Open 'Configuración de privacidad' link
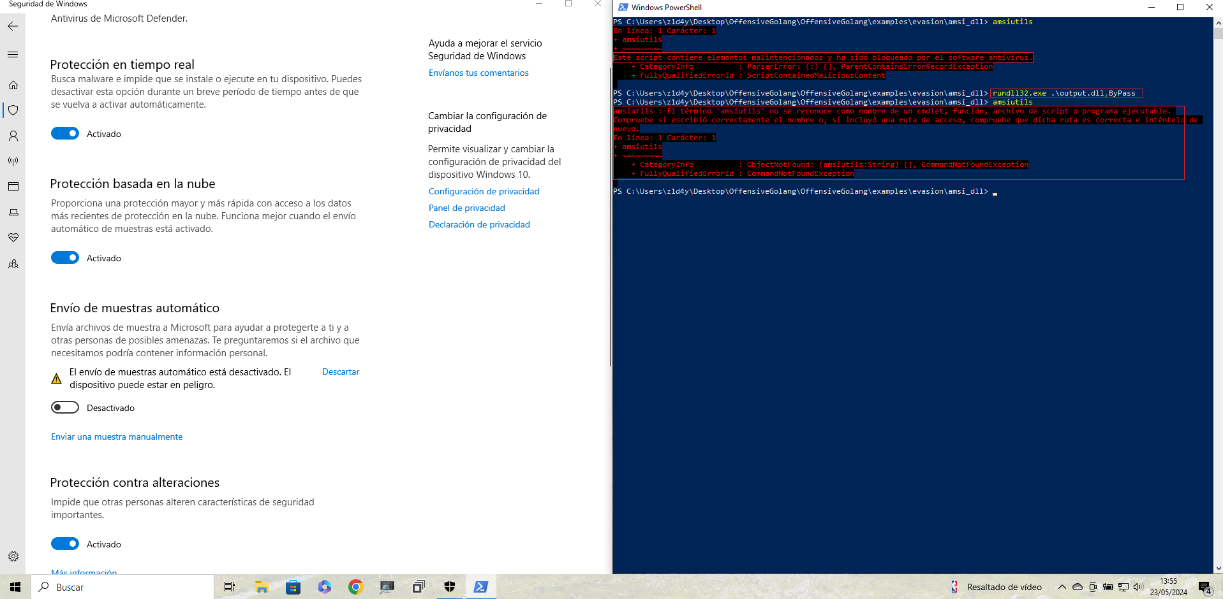Image resolution: width=1223 pixels, height=599 pixels. pos(484,191)
